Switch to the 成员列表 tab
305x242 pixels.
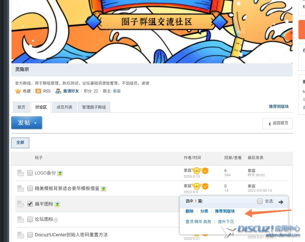64,107
